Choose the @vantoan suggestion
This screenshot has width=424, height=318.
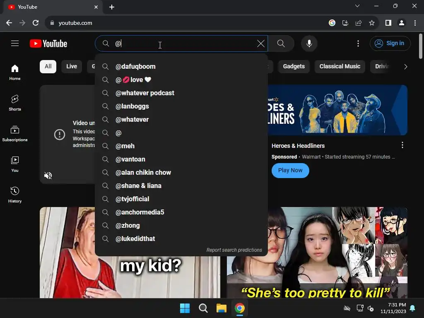(181, 159)
